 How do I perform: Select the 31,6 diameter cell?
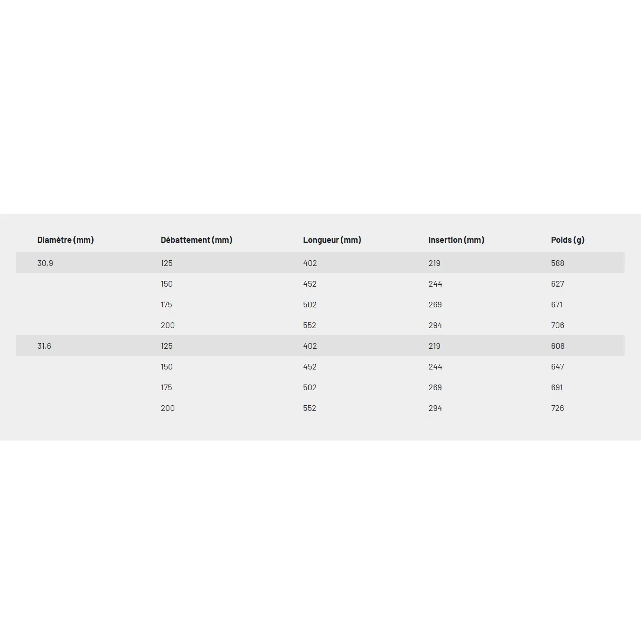44,346
